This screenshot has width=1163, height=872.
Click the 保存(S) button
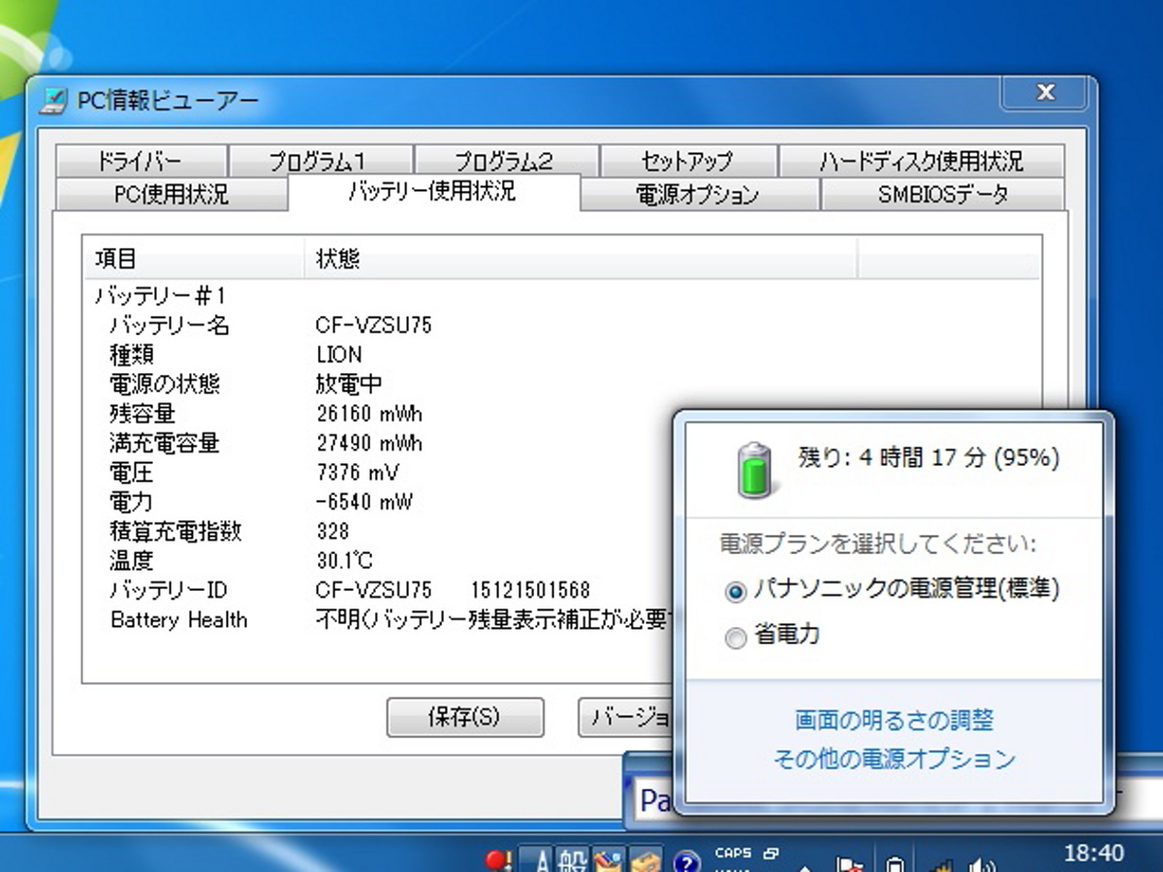[x=464, y=717]
